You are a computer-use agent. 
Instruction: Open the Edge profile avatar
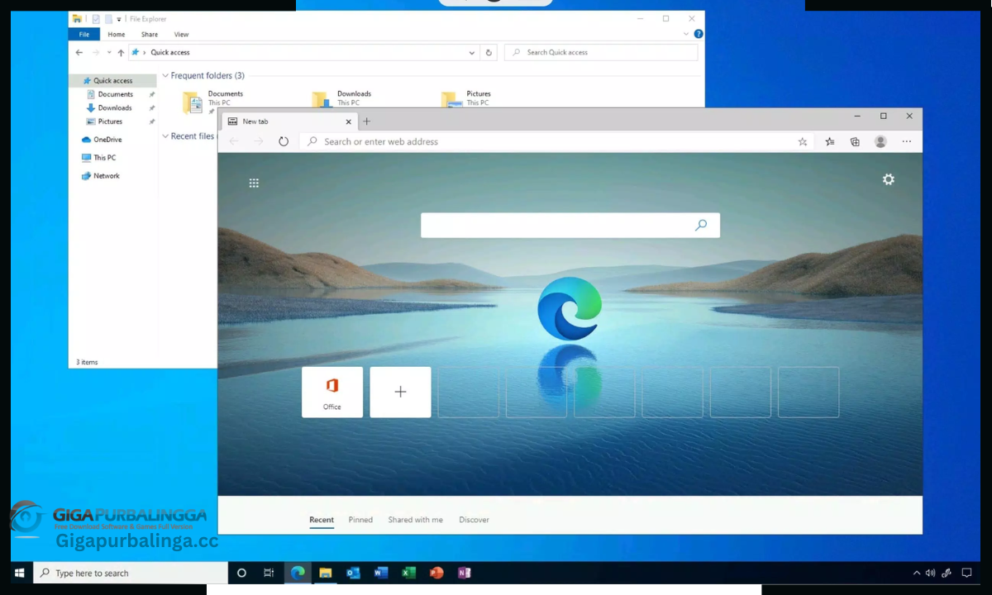tap(881, 142)
